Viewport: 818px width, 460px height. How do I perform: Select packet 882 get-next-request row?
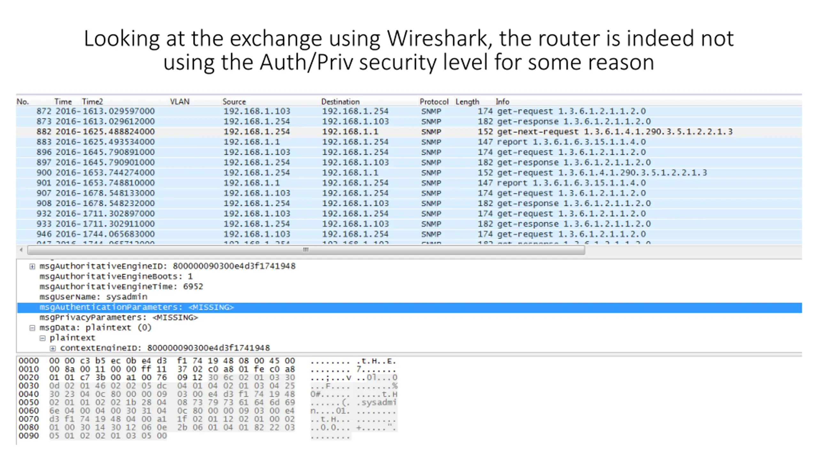409,132
